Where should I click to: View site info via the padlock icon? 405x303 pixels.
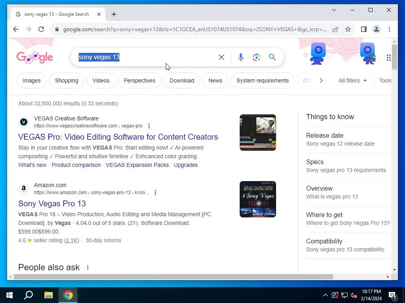(57, 29)
